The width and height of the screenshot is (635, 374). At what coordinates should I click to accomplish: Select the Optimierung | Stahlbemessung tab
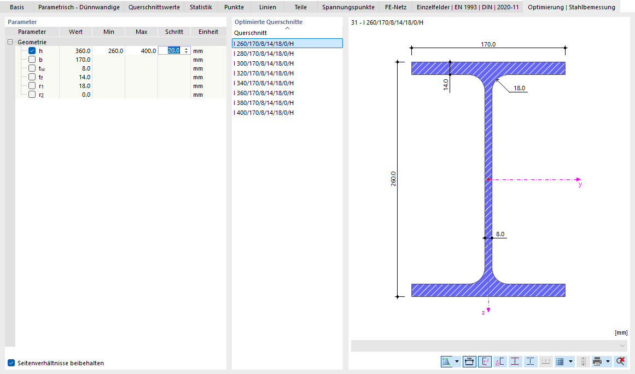pyautogui.click(x=572, y=7)
